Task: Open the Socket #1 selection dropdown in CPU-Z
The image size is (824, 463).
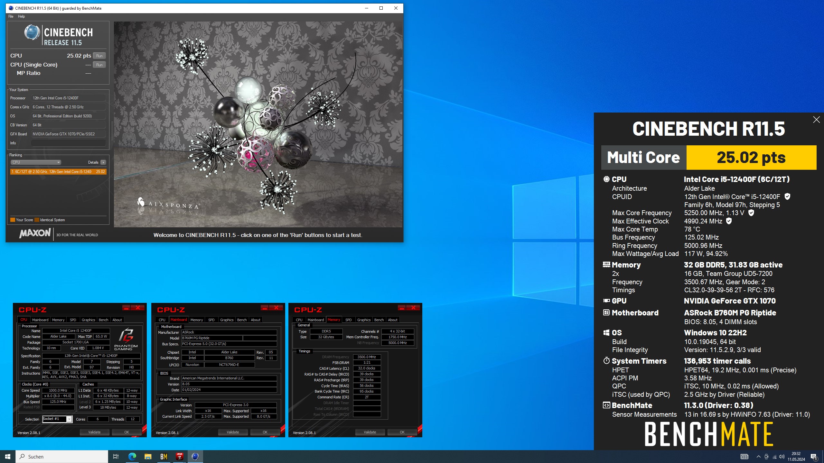Action: [57, 419]
